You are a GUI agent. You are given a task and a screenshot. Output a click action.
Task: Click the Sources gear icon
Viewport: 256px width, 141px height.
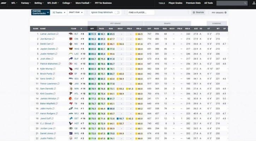[x=194, y=12]
